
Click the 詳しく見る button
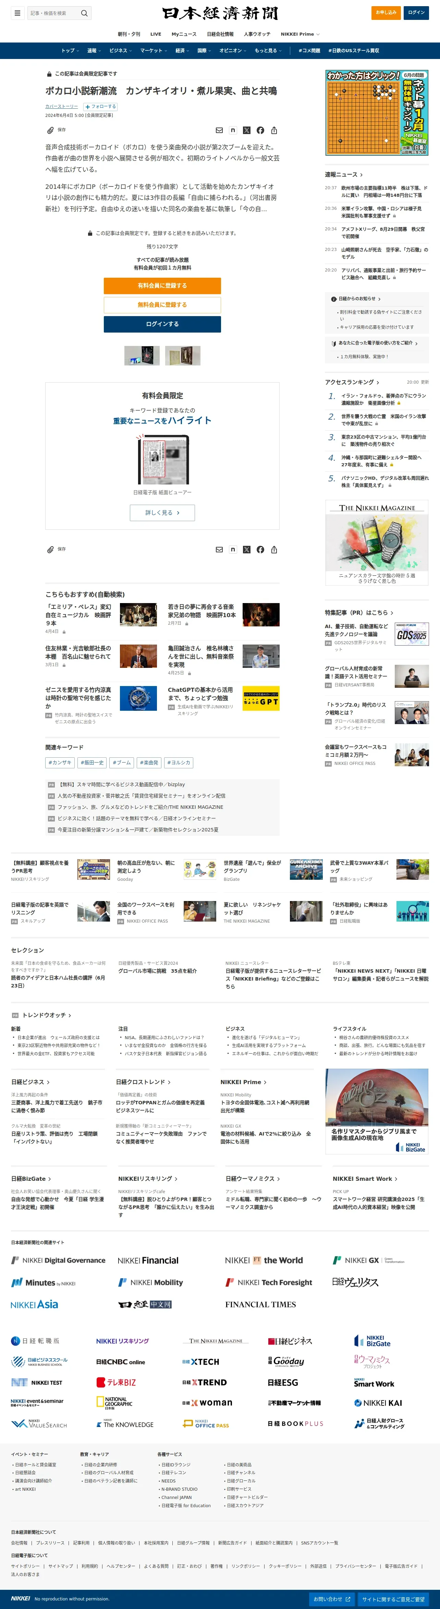point(162,513)
